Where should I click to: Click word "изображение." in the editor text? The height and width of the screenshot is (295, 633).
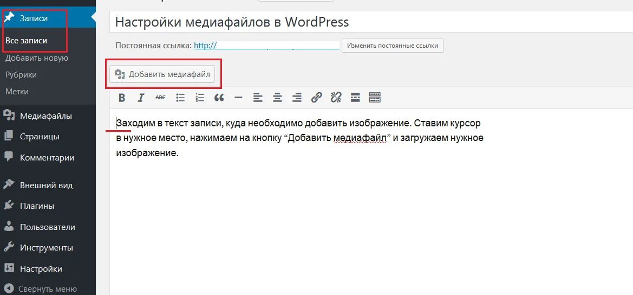[147, 153]
